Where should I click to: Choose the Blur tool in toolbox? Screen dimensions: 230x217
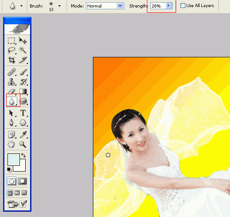coord(11,101)
